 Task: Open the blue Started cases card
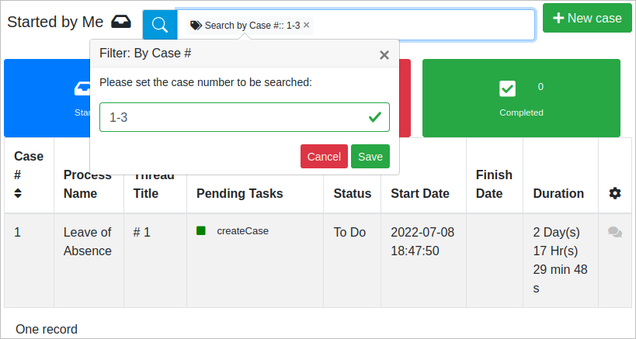(x=47, y=99)
